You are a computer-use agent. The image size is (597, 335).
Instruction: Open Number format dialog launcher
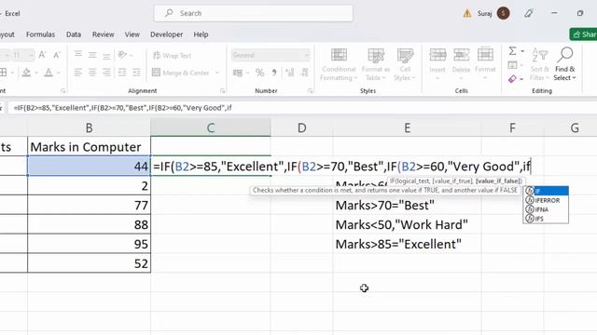pos(311,91)
